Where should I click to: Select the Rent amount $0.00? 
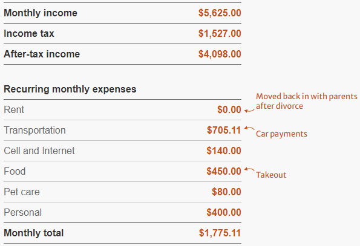229,109
